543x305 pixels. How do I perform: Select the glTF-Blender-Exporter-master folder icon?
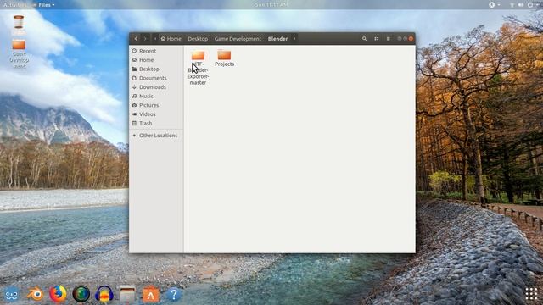click(x=198, y=55)
